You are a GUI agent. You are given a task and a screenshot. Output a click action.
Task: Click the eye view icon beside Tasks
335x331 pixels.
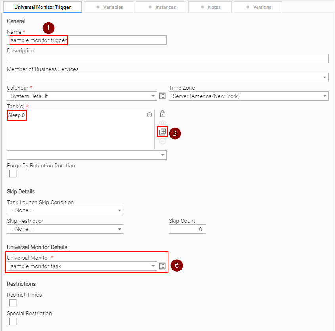[x=162, y=123]
